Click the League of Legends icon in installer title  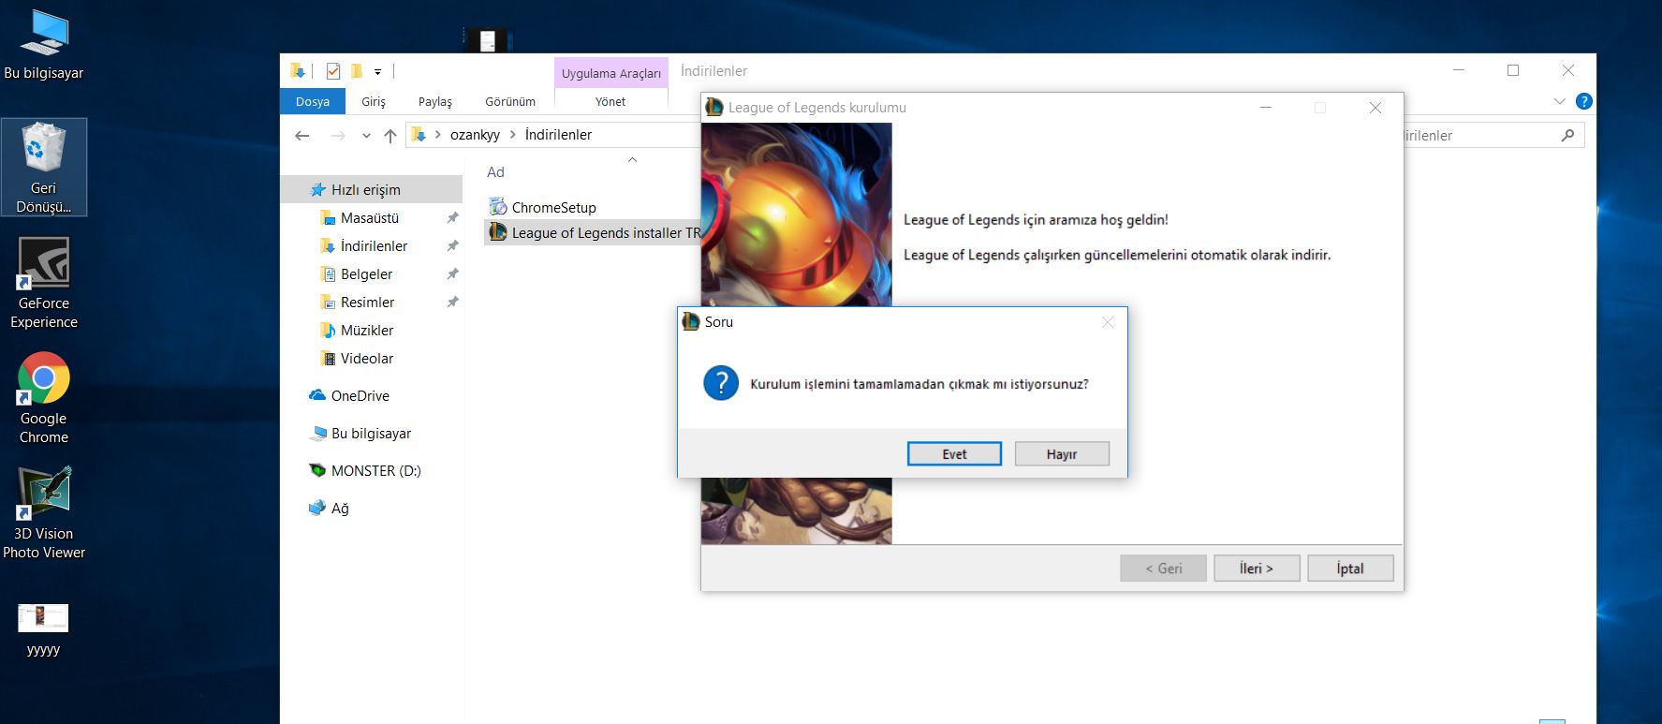tap(714, 107)
